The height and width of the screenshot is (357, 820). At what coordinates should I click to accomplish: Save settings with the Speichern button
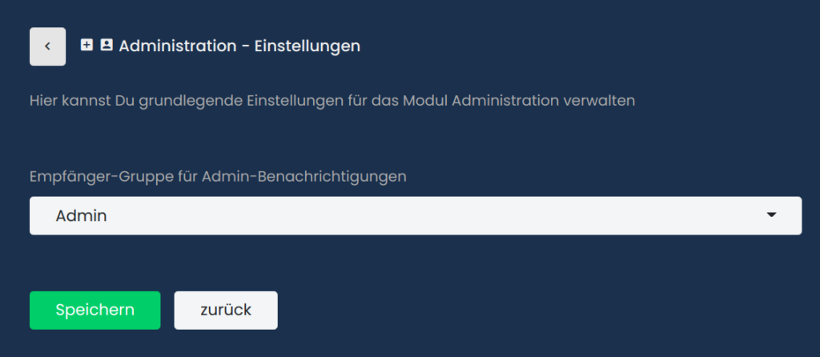point(94,311)
